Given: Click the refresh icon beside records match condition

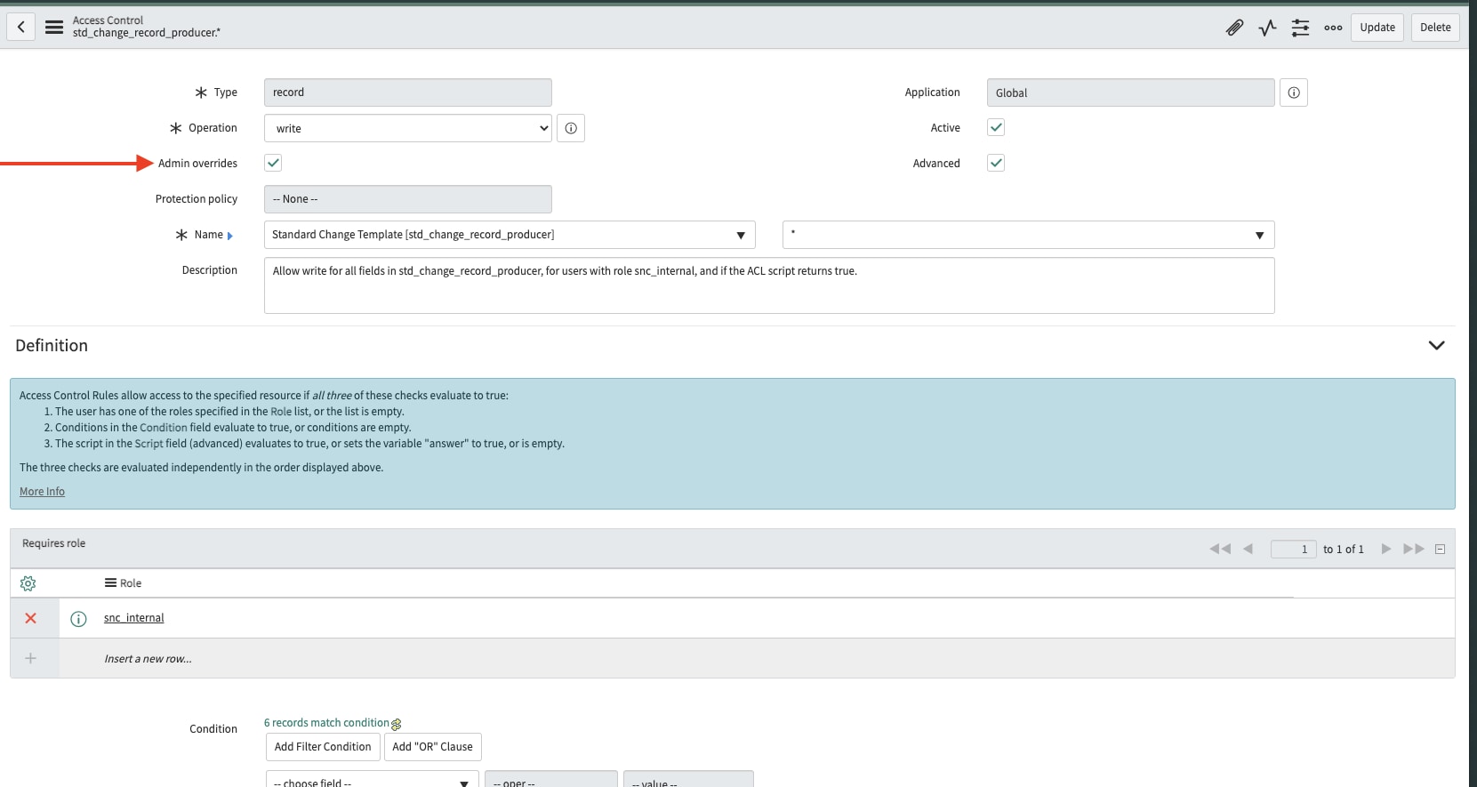Looking at the screenshot, I should click(397, 725).
